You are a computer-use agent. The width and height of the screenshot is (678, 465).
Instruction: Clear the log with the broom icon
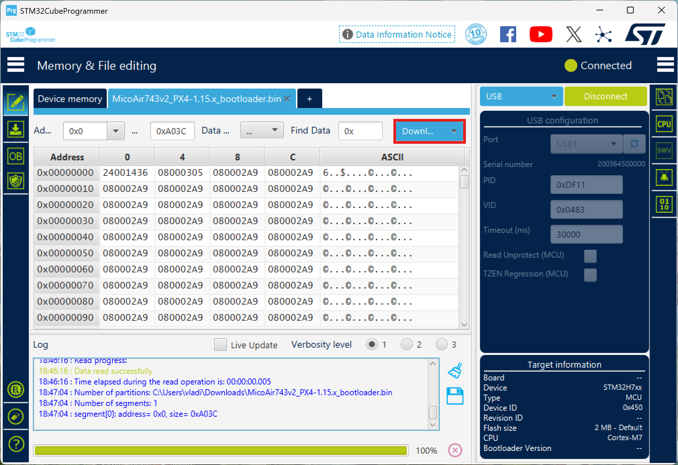pos(455,371)
